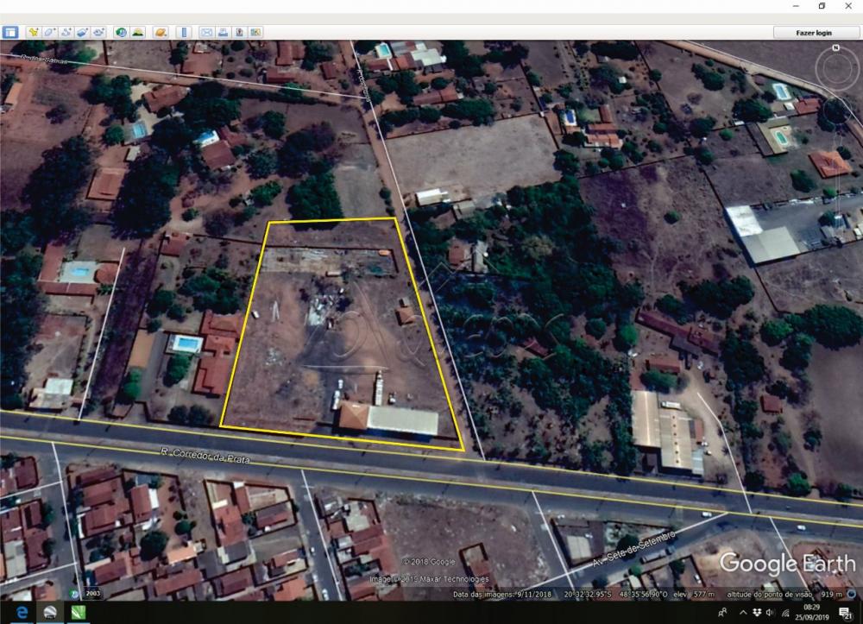The width and height of the screenshot is (863, 624).
Task: Click the 2003 historical imagery date marker
Action: (91, 594)
